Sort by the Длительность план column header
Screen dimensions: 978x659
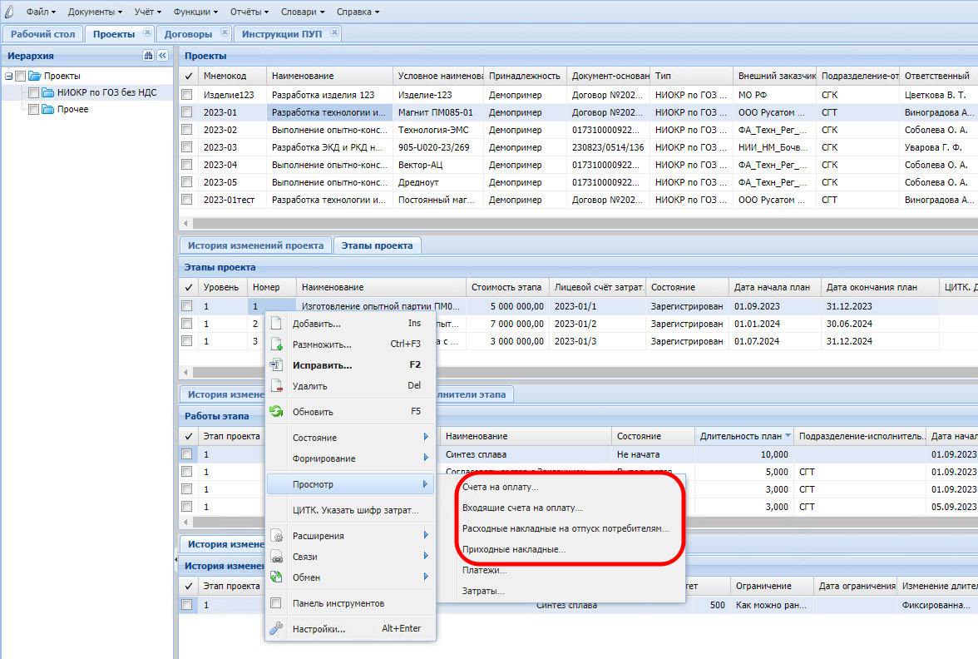pyautogui.click(x=741, y=436)
